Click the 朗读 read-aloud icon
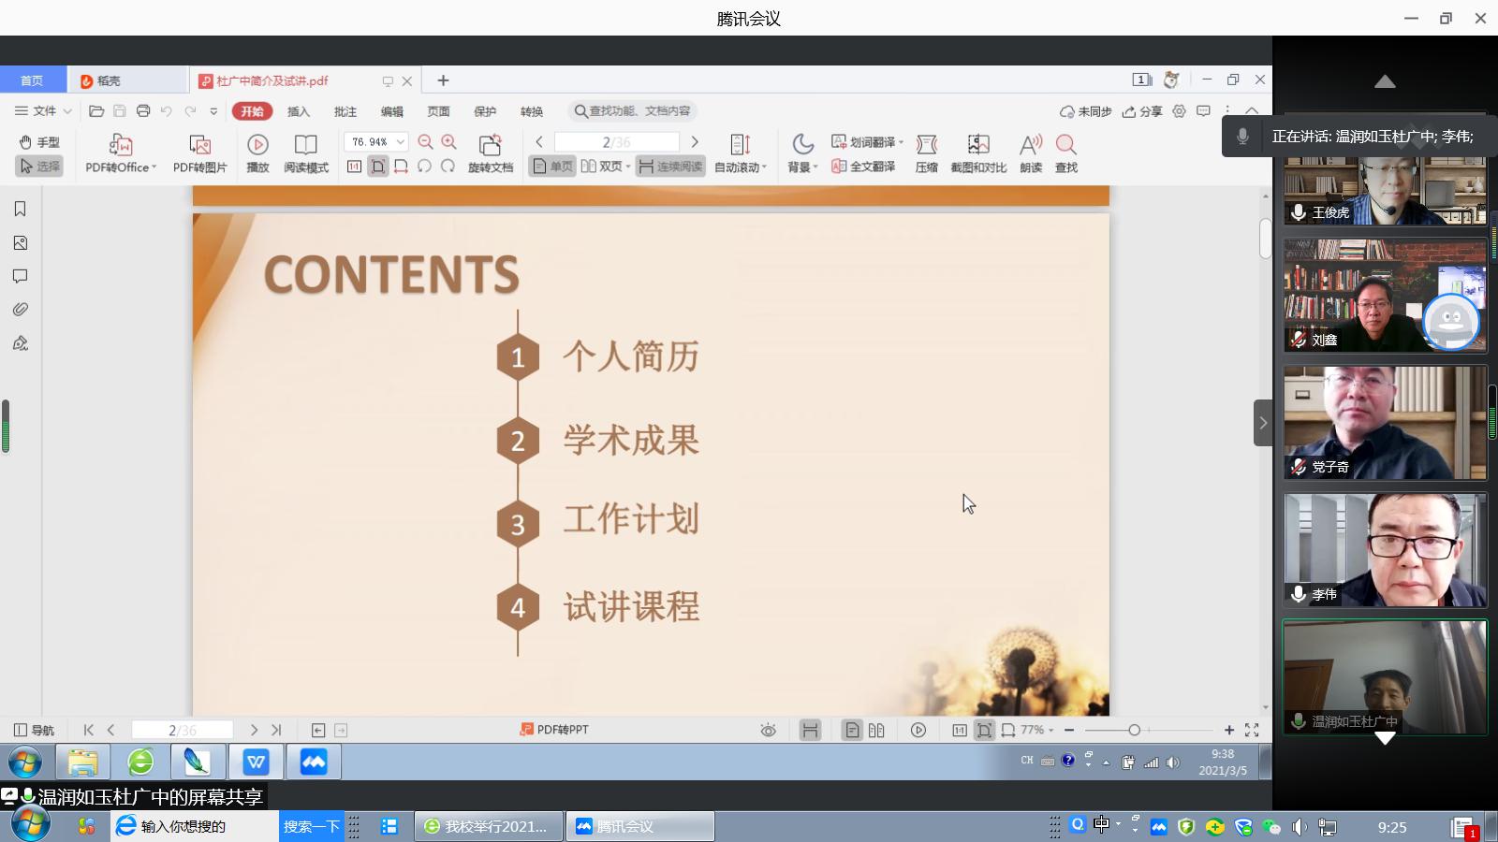1498x842 pixels. pos(1030,145)
